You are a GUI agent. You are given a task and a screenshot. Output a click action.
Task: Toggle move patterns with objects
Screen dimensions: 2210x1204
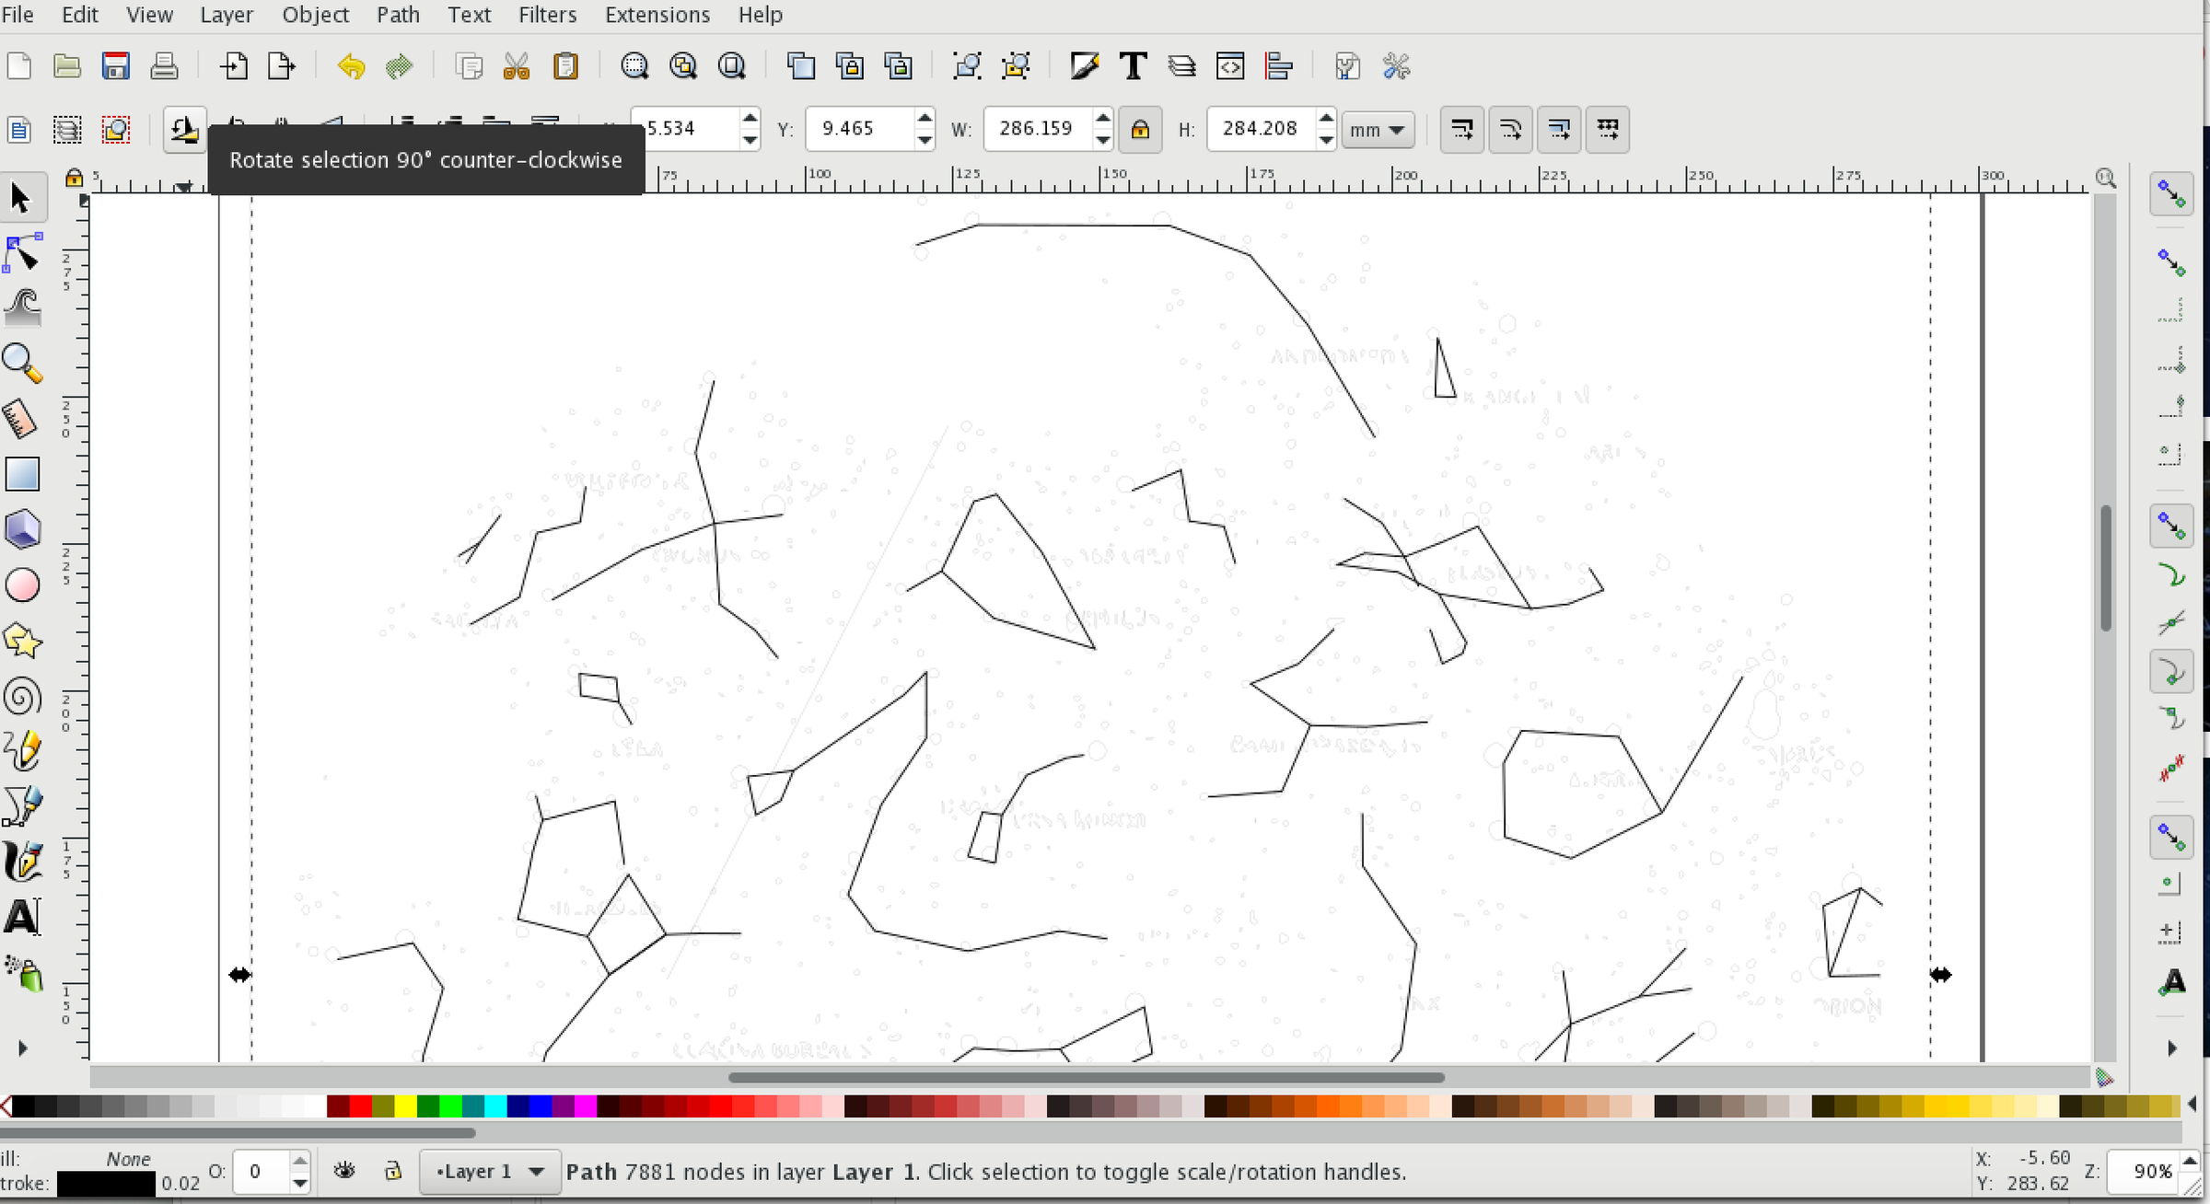pos(1608,129)
